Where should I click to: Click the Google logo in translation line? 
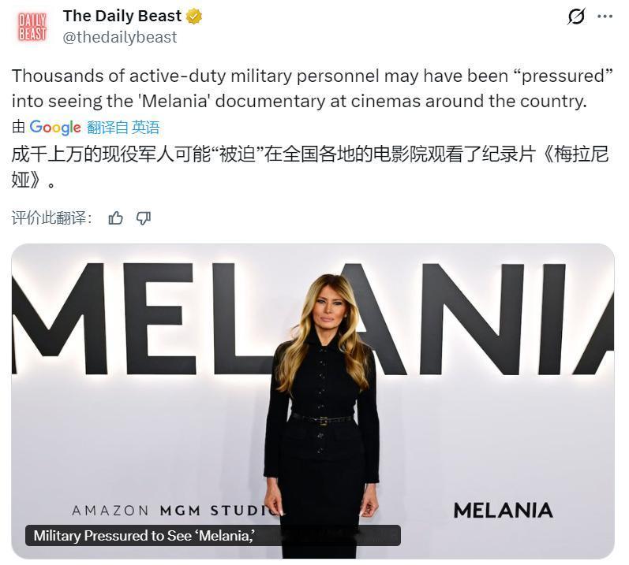(x=55, y=127)
